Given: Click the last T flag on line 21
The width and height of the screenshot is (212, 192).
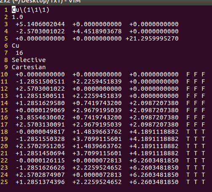Looking at the screenshot, I should tap(203, 153).
